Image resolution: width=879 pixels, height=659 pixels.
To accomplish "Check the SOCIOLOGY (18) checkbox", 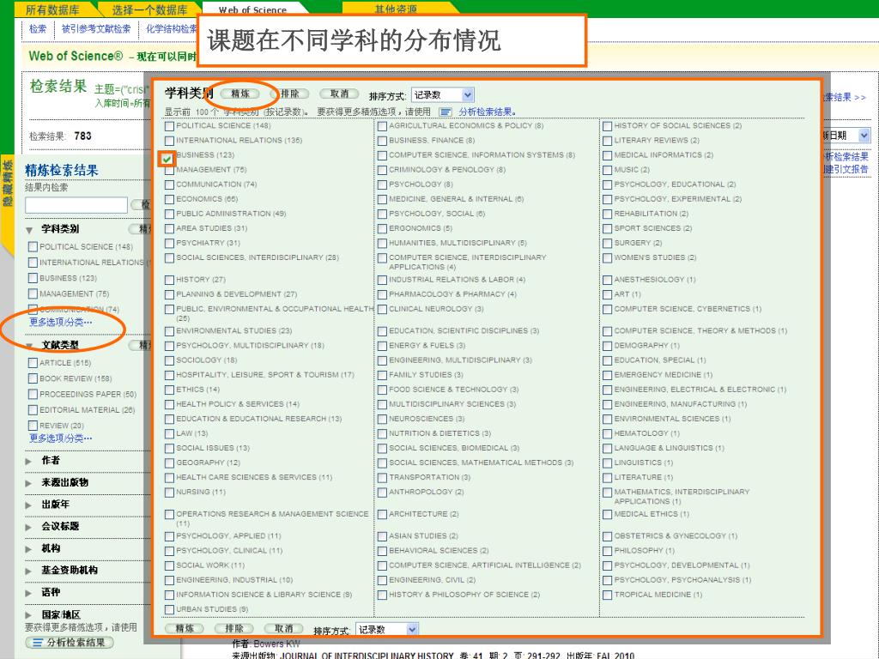I will (x=169, y=360).
